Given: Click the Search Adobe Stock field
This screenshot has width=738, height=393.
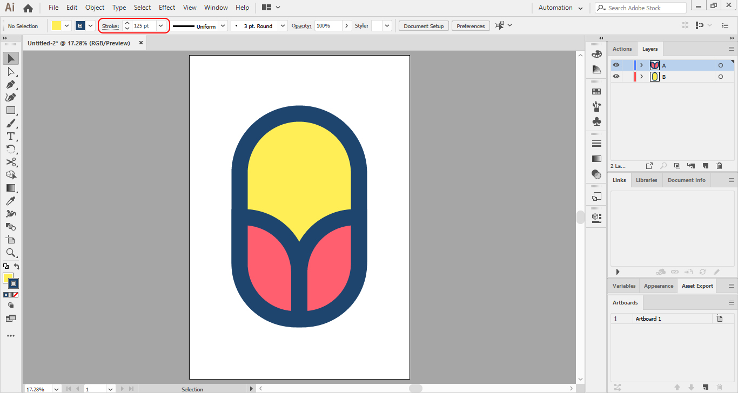Looking at the screenshot, I should pos(641,8).
